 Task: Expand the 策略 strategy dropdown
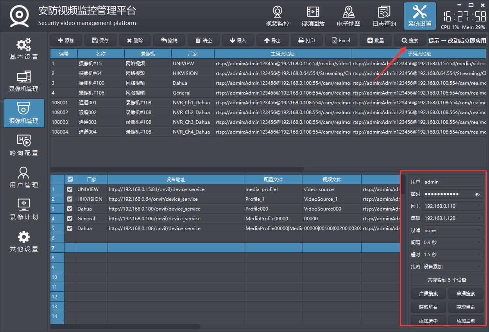pos(453,267)
